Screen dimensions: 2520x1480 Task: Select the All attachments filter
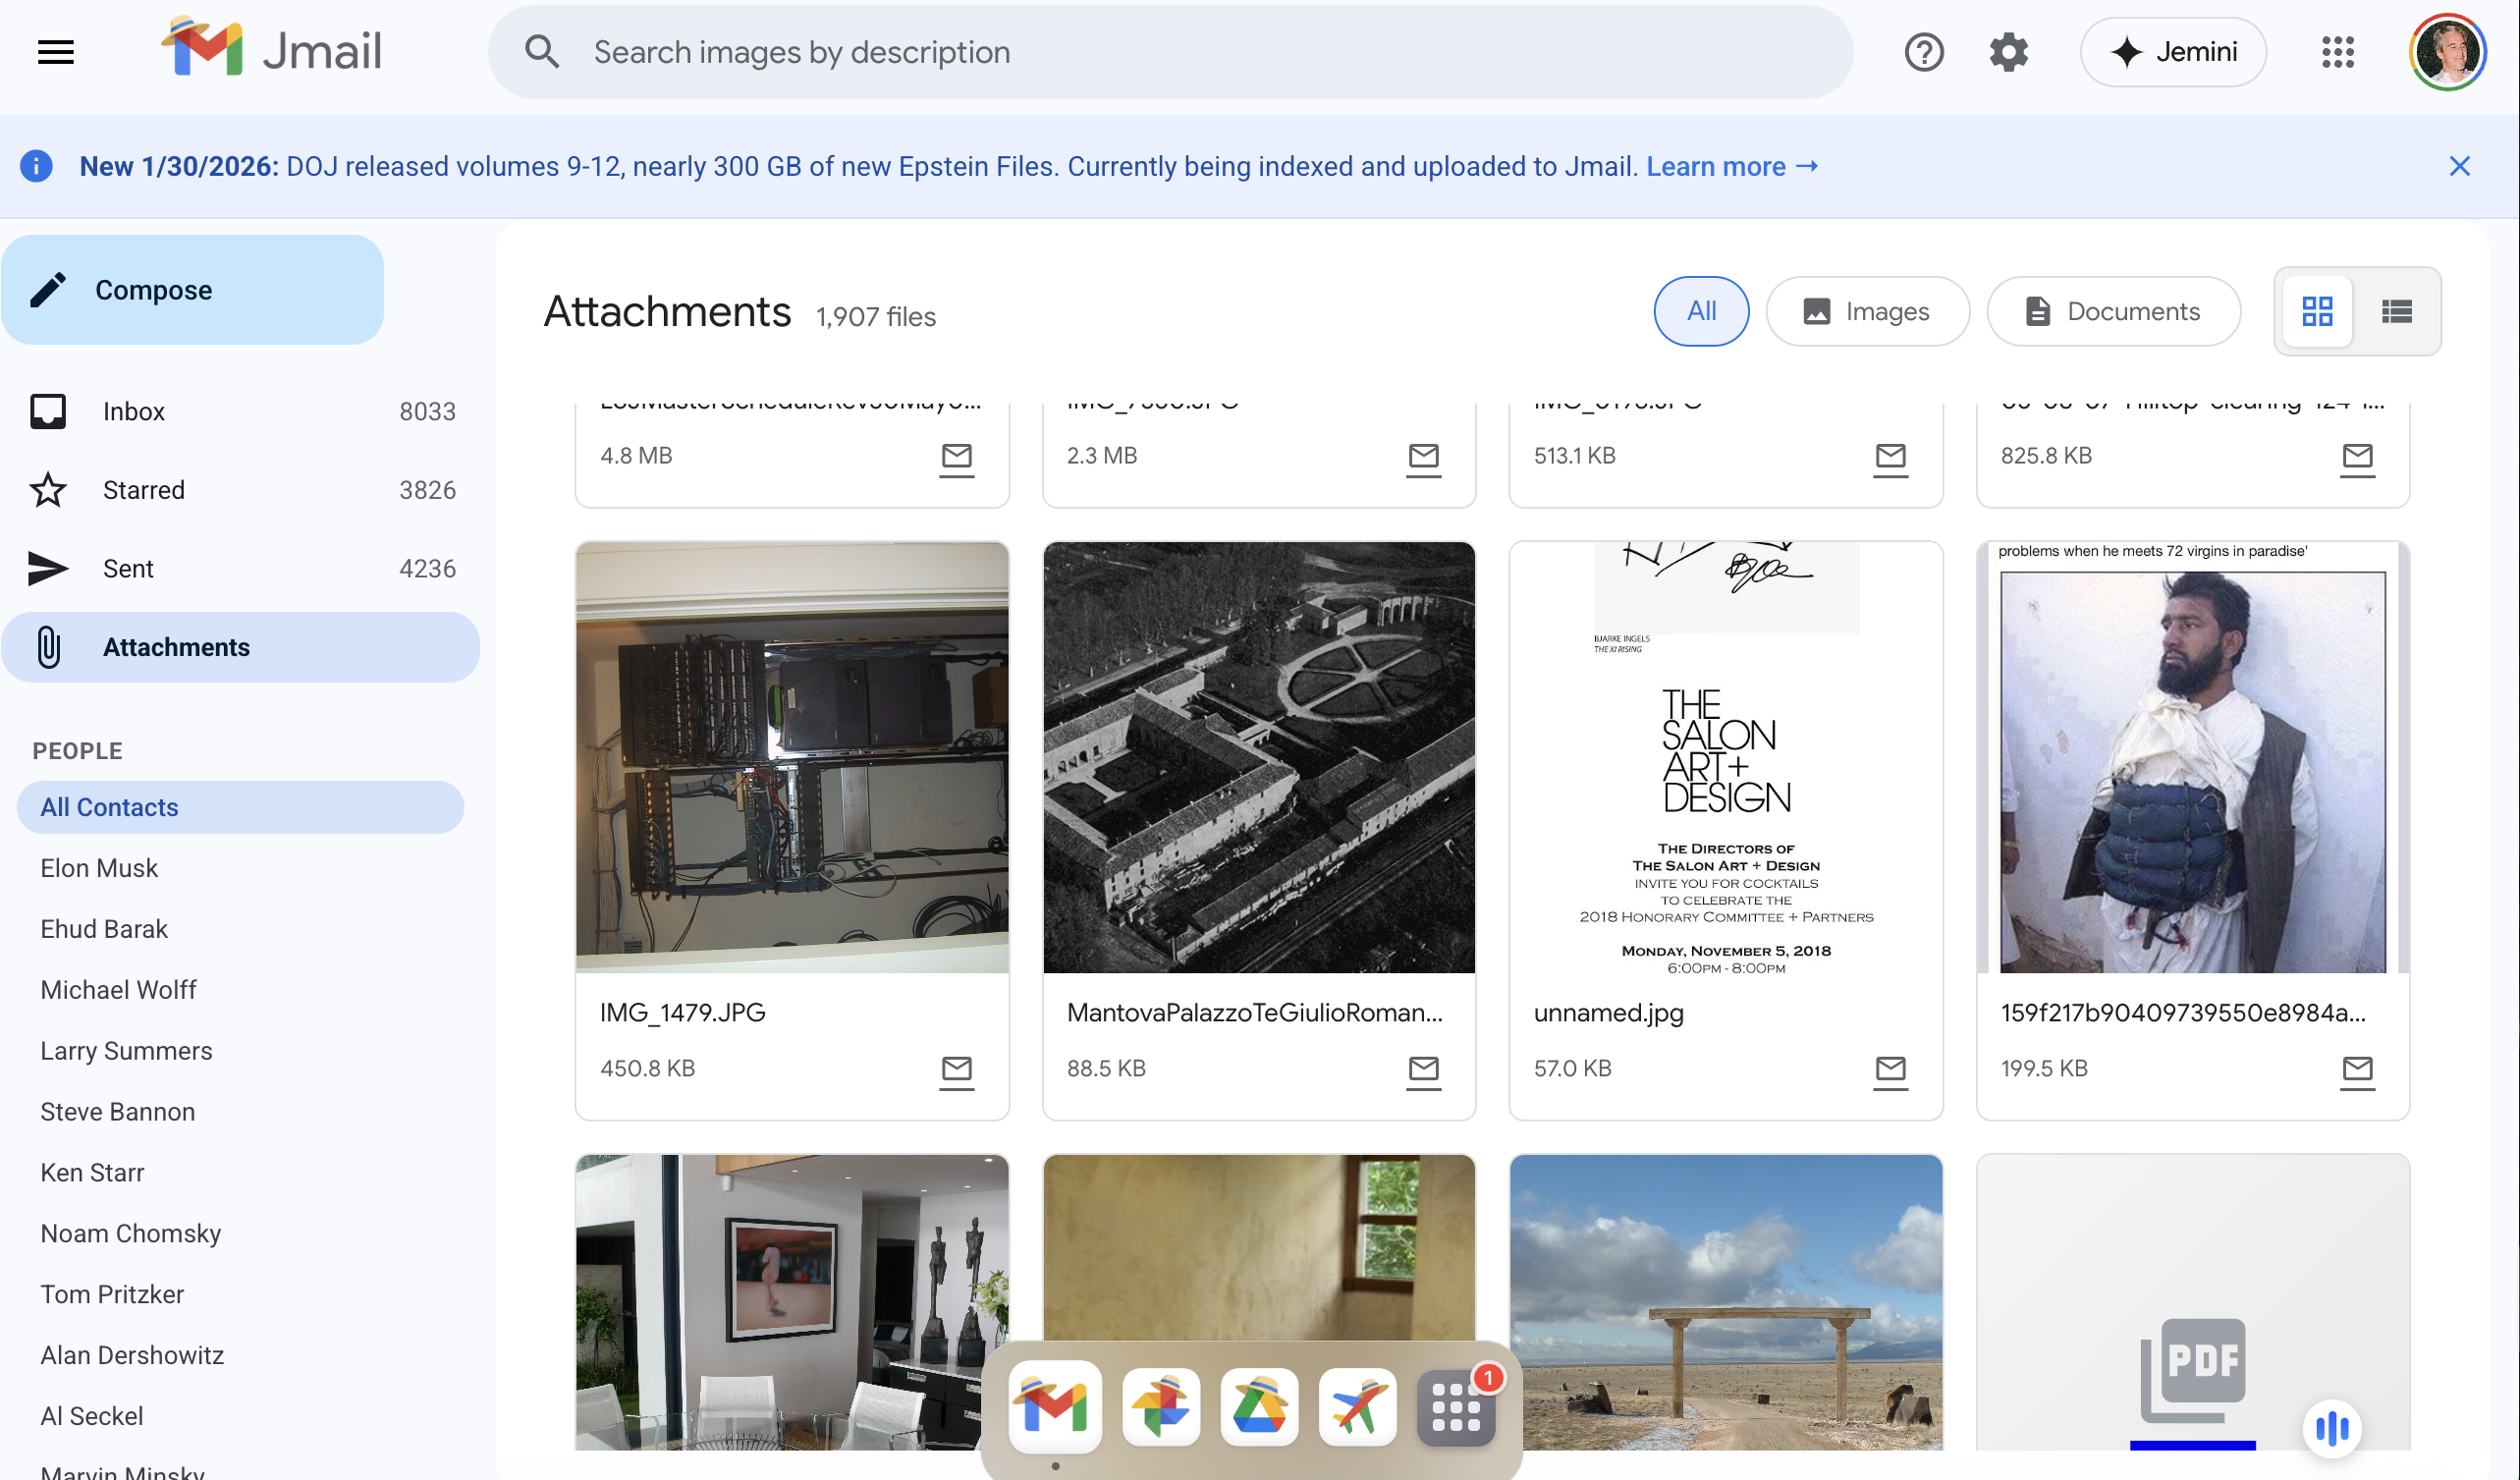click(x=1701, y=311)
